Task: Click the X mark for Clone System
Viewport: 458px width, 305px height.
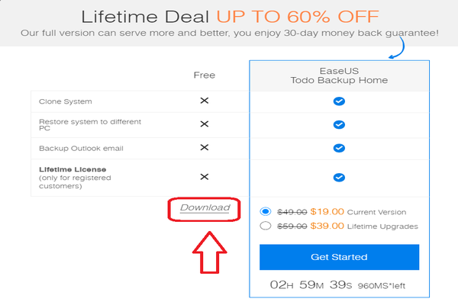Action: point(204,101)
